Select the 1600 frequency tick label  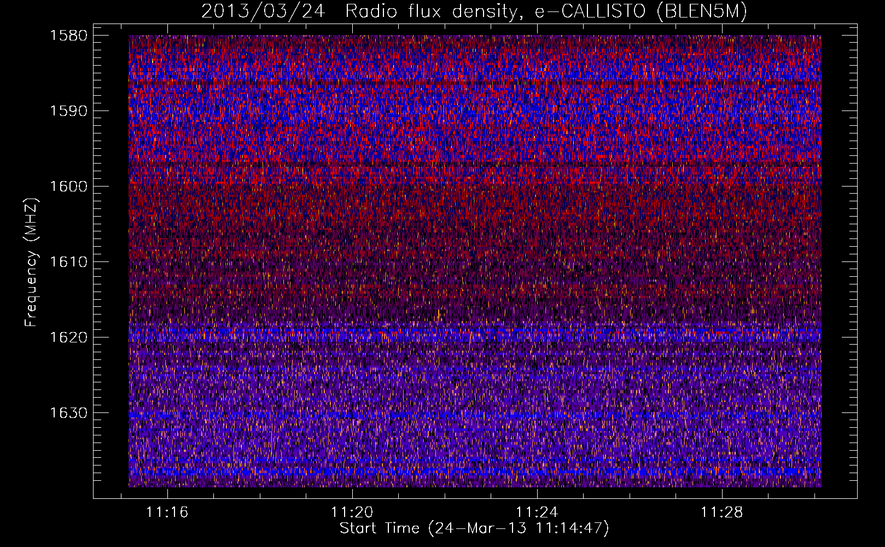[x=68, y=187]
